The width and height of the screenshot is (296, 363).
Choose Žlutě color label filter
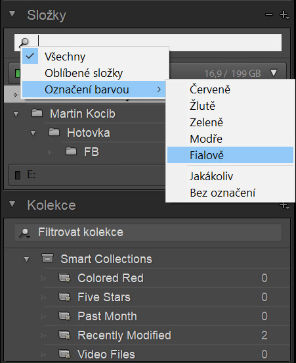pyautogui.click(x=230, y=106)
